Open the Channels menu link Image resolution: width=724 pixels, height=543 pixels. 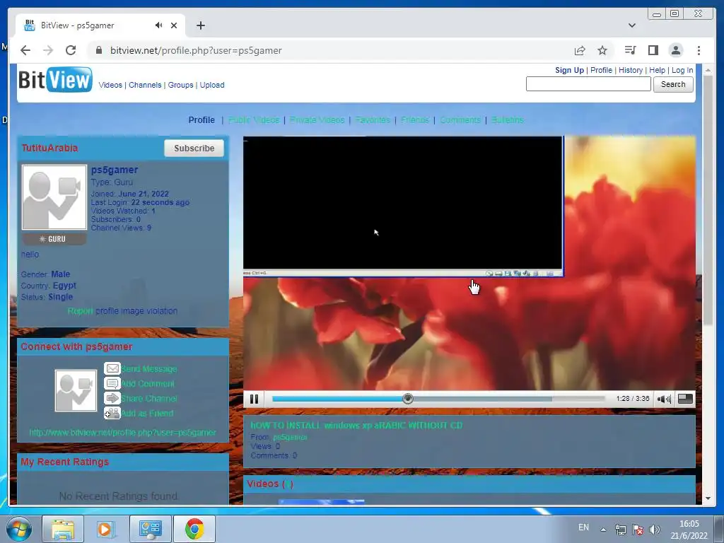point(145,85)
